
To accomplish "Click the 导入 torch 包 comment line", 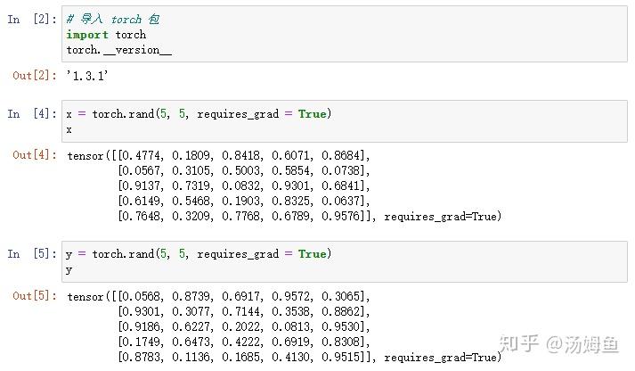I will point(112,20).
